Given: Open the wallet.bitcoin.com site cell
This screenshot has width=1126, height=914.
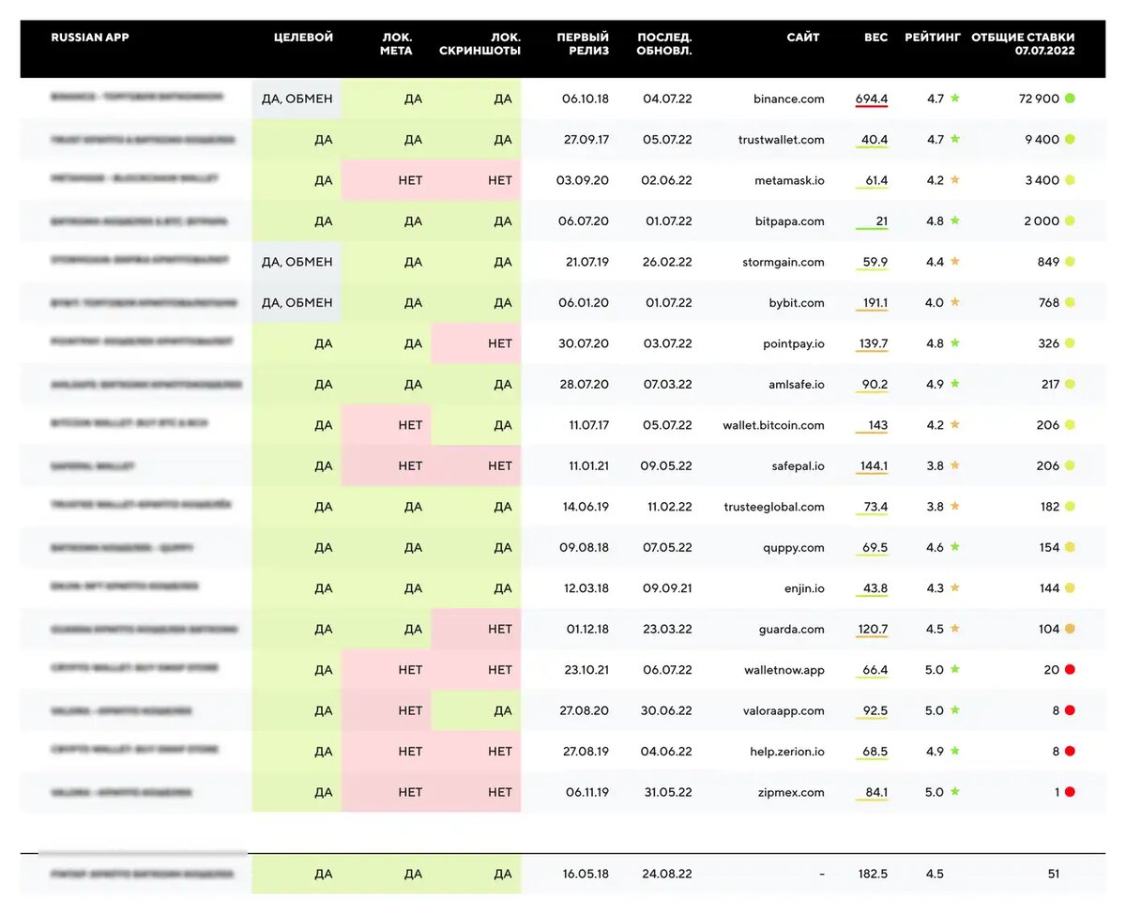Looking at the screenshot, I should (774, 425).
